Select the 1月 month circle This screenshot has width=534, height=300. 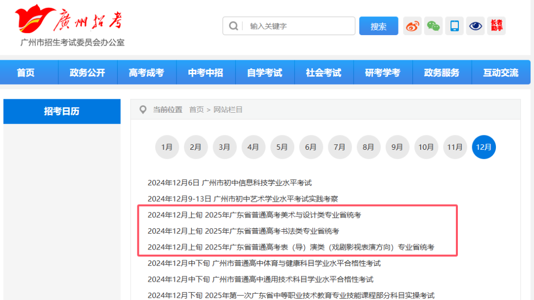[167, 147]
